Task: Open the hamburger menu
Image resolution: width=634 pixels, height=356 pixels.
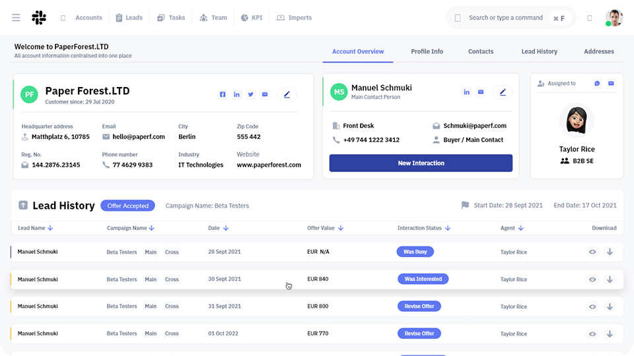Action: (x=16, y=18)
